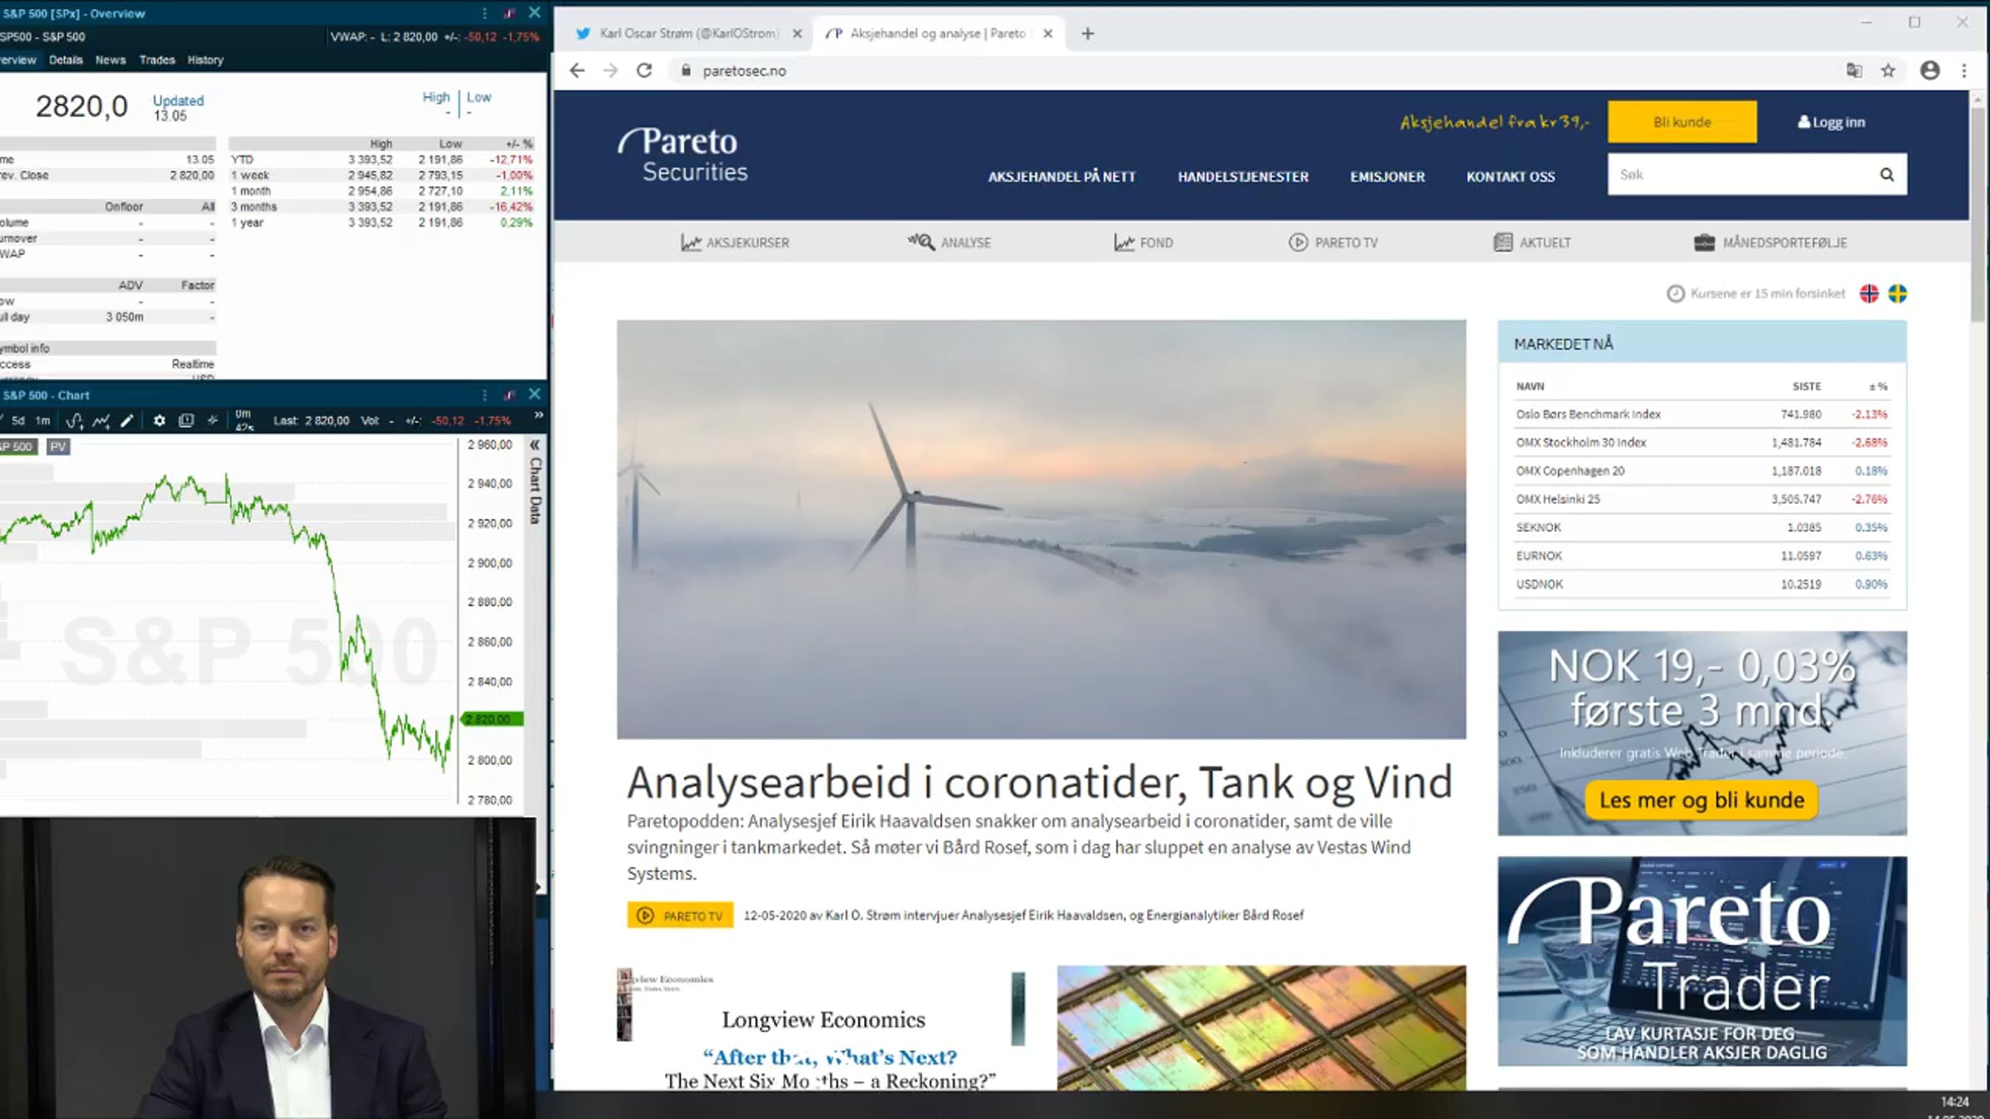Open the Emisjoner menu item
The image size is (1990, 1119).
[1387, 177]
